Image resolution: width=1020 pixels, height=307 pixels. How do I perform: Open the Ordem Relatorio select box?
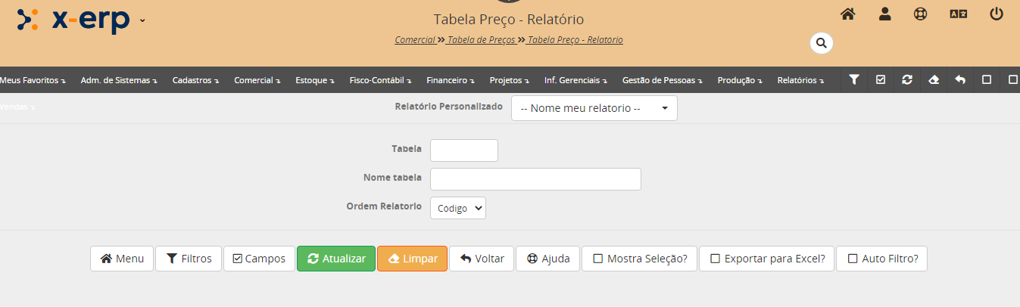(457, 208)
